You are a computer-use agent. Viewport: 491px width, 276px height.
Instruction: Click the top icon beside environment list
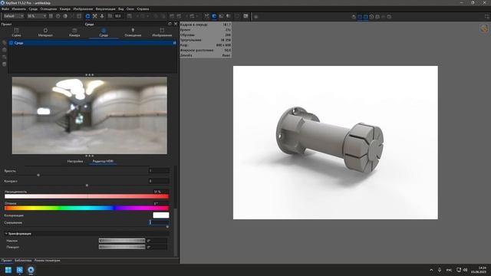point(4,43)
